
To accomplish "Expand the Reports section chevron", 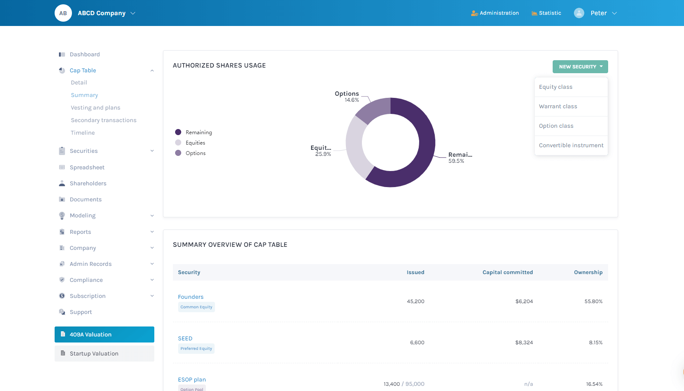I will pyautogui.click(x=152, y=232).
